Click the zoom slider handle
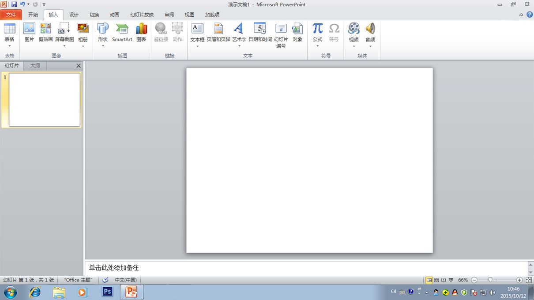This screenshot has height=300, width=534. click(x=490, y=280)
